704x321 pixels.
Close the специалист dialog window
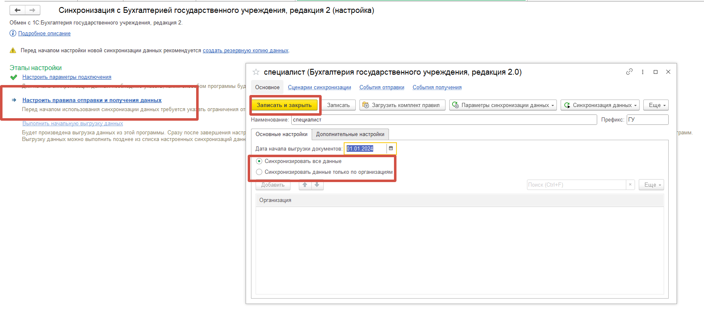[668, 72]
